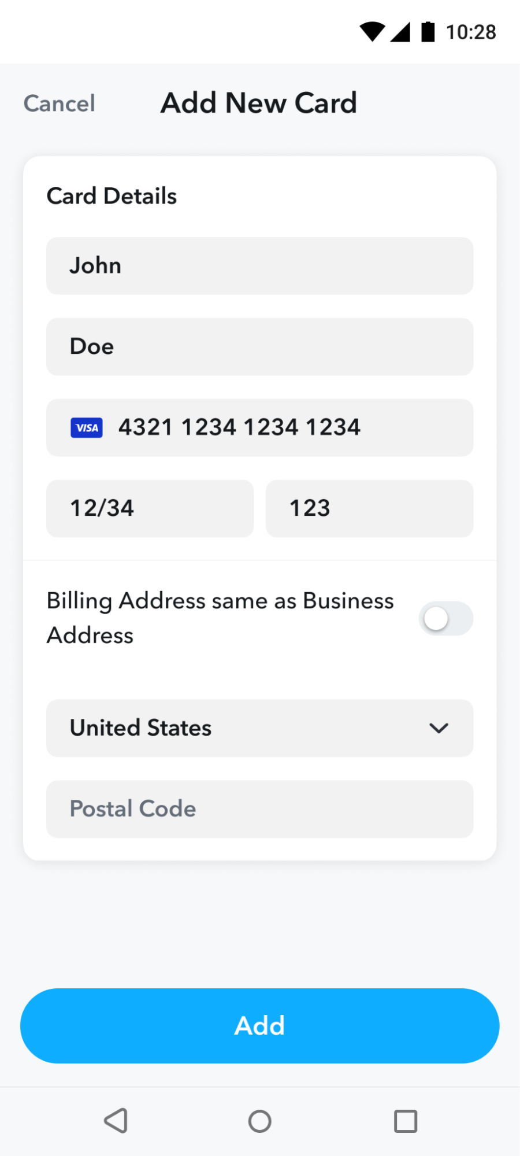Tap the Add New Card screen title
Screen dimensions: 520x1156
[x=259, y=103]
